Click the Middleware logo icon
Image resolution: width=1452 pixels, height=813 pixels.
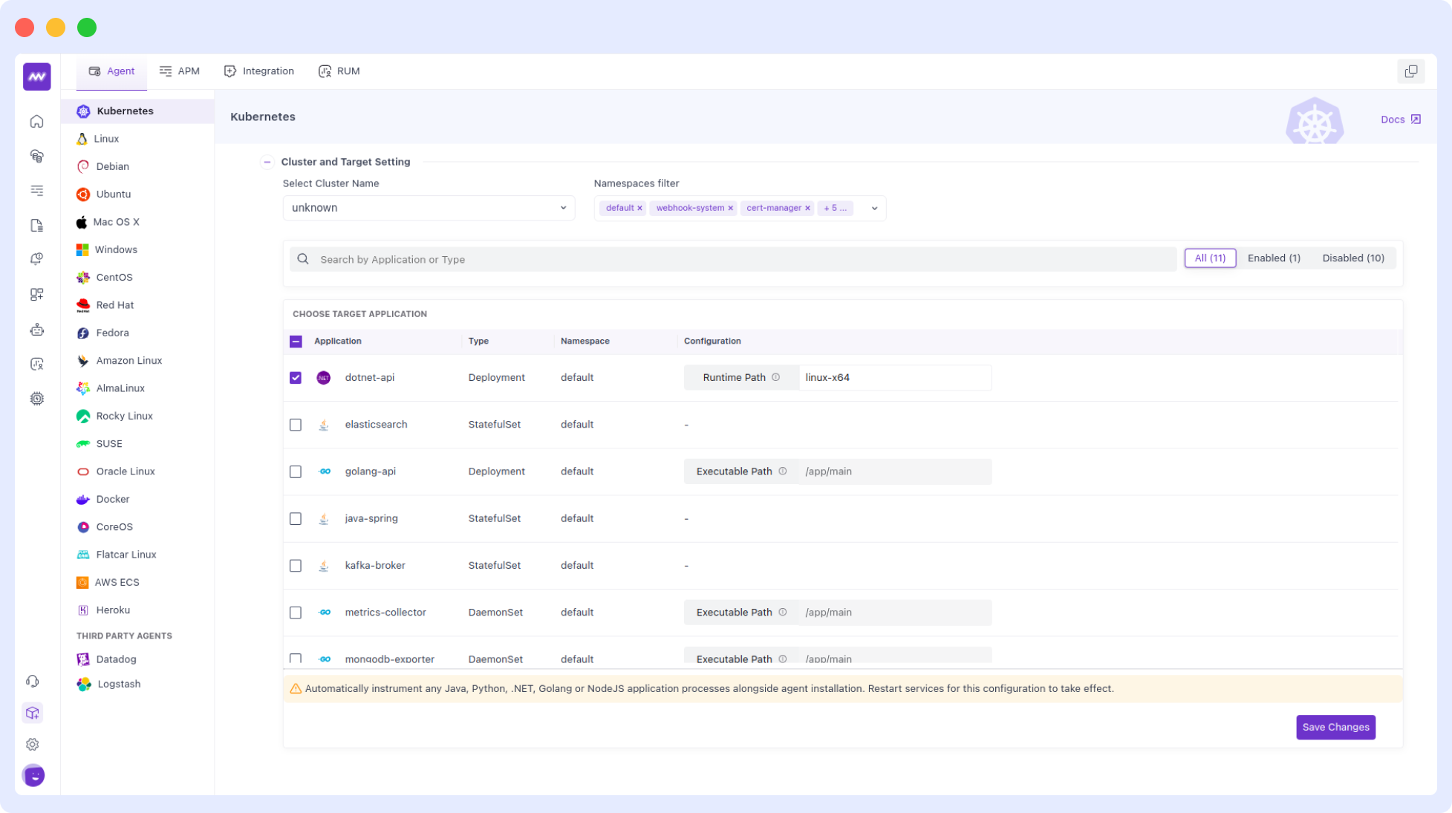coord(36,76)
